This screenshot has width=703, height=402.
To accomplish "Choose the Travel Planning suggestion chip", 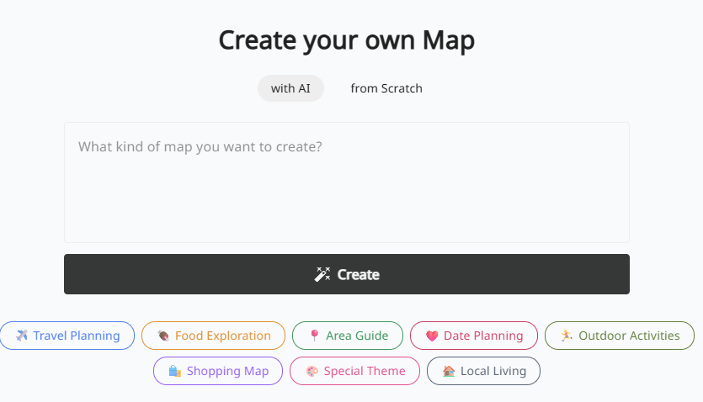I will [67, 336].
